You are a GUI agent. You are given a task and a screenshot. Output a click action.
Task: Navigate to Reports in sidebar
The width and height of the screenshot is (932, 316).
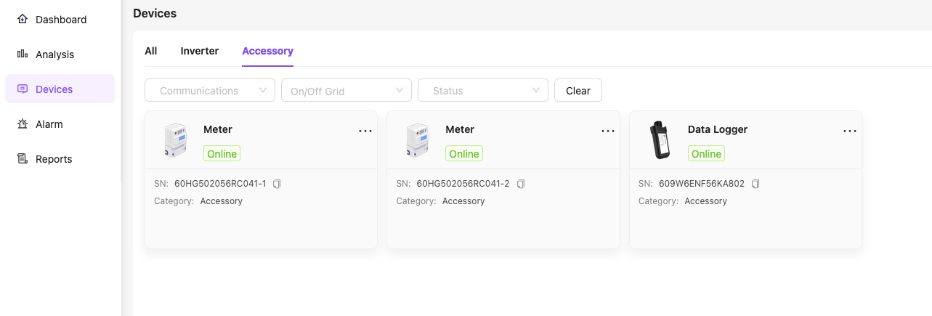click(x=53, y=159)
